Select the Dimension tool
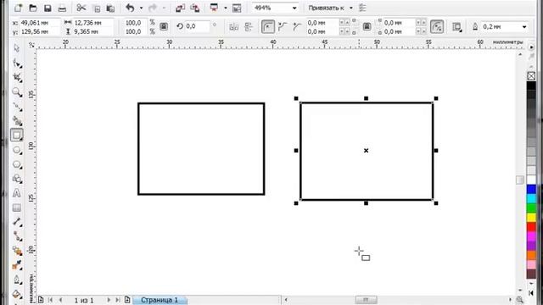The image size is (543, 305). click(x=17, y=222)
